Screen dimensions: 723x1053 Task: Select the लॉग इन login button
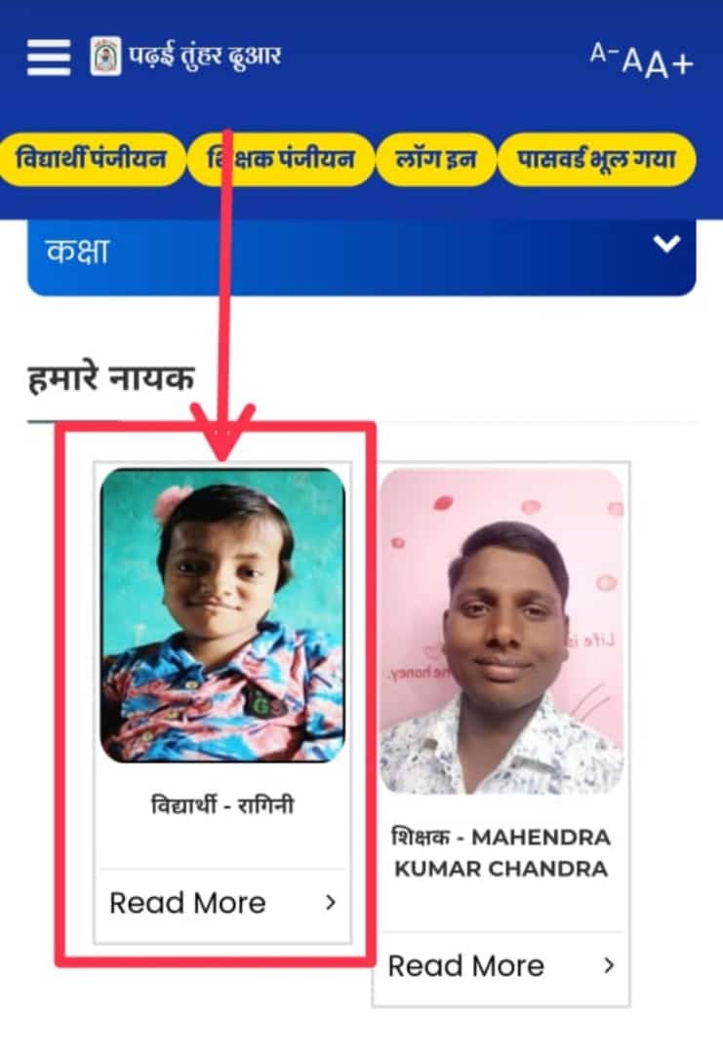(x=435, y=159)
